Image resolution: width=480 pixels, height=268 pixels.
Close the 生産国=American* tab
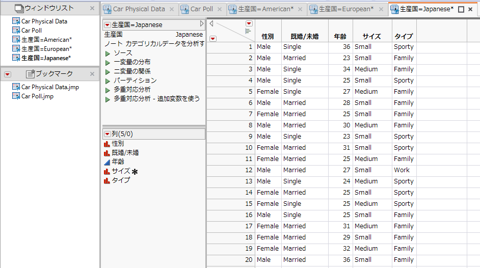(x=300, y=9)
